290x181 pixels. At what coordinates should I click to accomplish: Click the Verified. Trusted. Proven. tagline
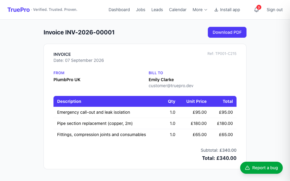[55, 10]
